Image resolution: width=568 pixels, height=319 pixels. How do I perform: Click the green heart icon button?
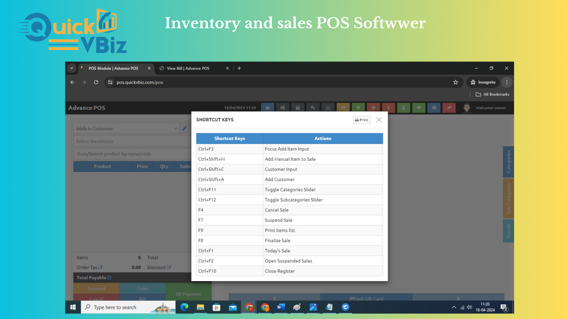click(419, 108)
